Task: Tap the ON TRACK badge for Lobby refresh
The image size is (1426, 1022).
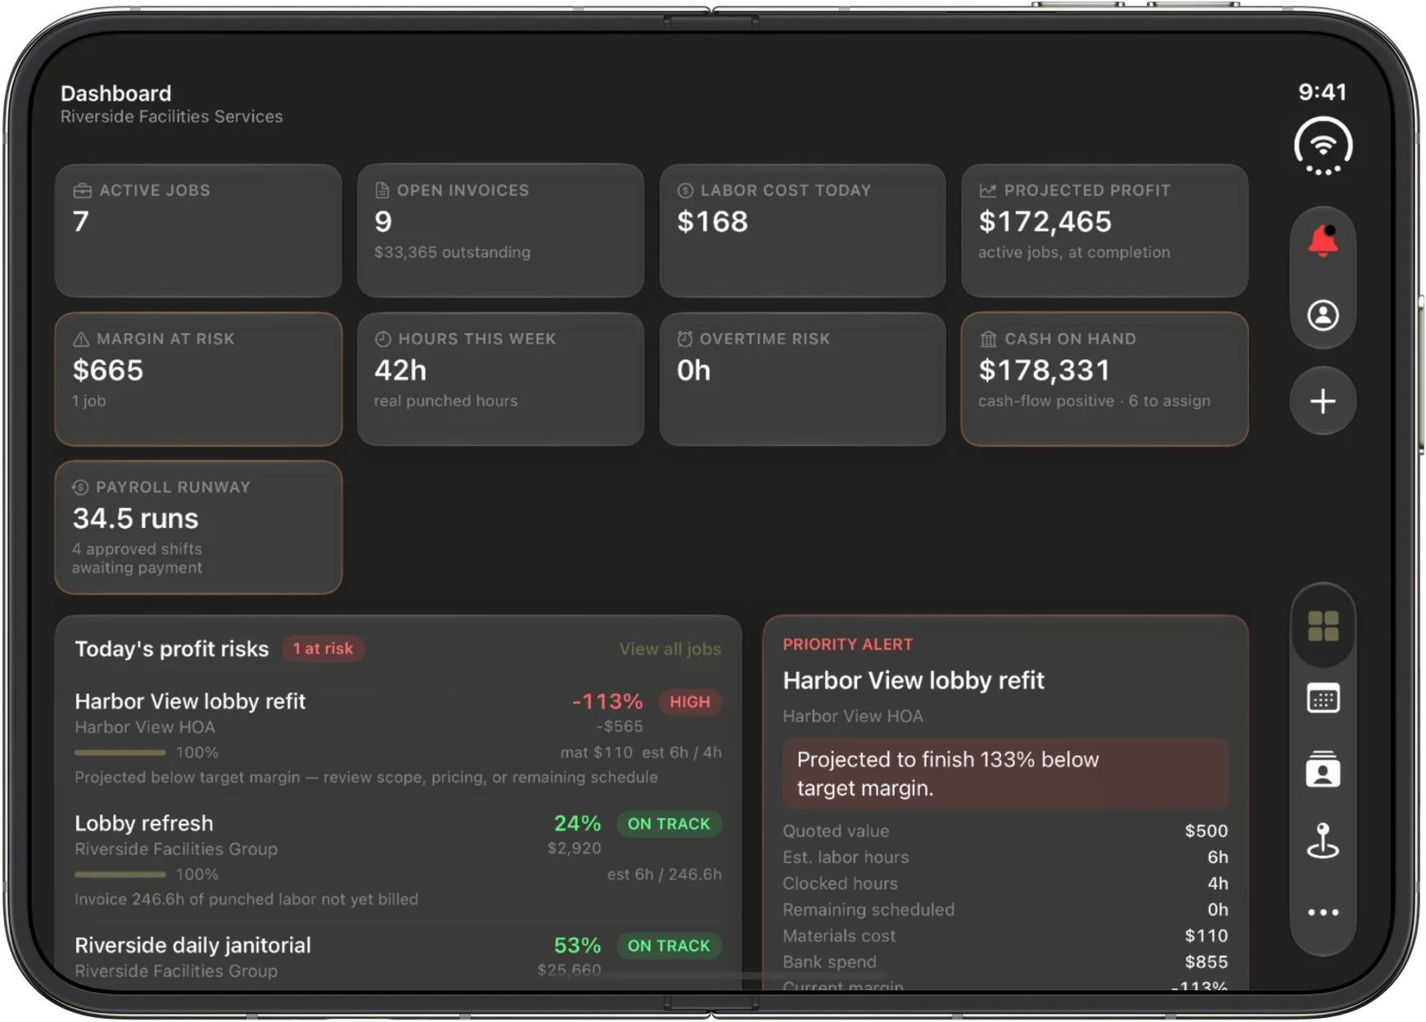Action: click(x=669, y=824)
